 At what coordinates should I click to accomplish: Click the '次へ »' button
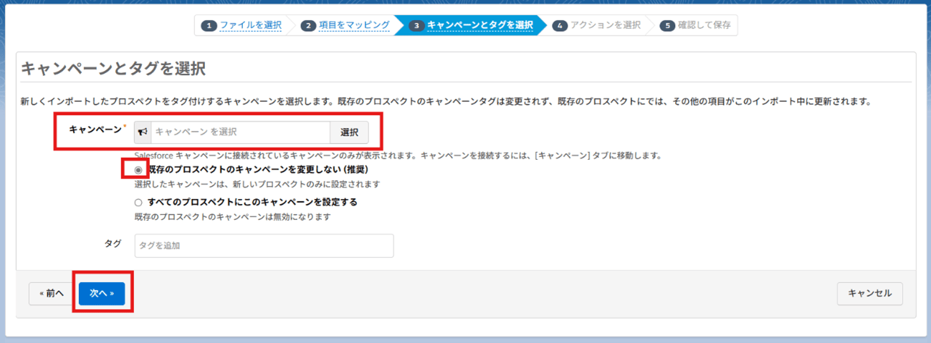102,294
